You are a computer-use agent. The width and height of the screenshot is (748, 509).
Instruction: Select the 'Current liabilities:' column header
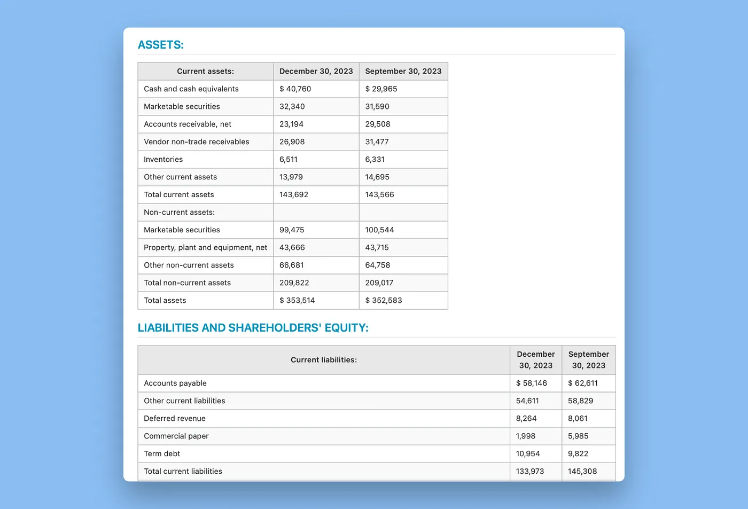[323, 360]
